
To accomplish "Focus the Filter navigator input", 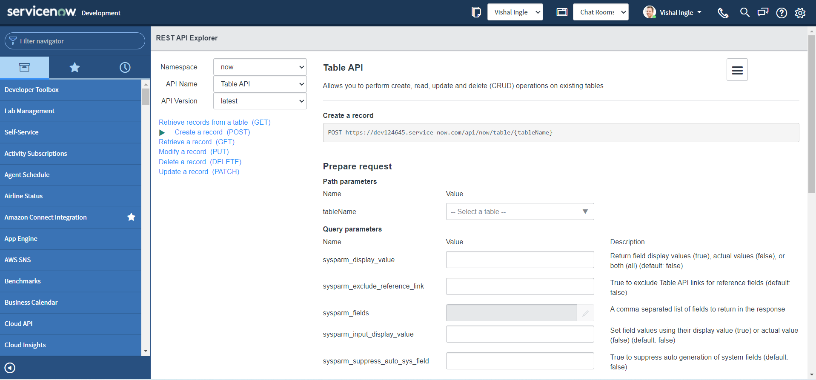I will coord(75,41).
